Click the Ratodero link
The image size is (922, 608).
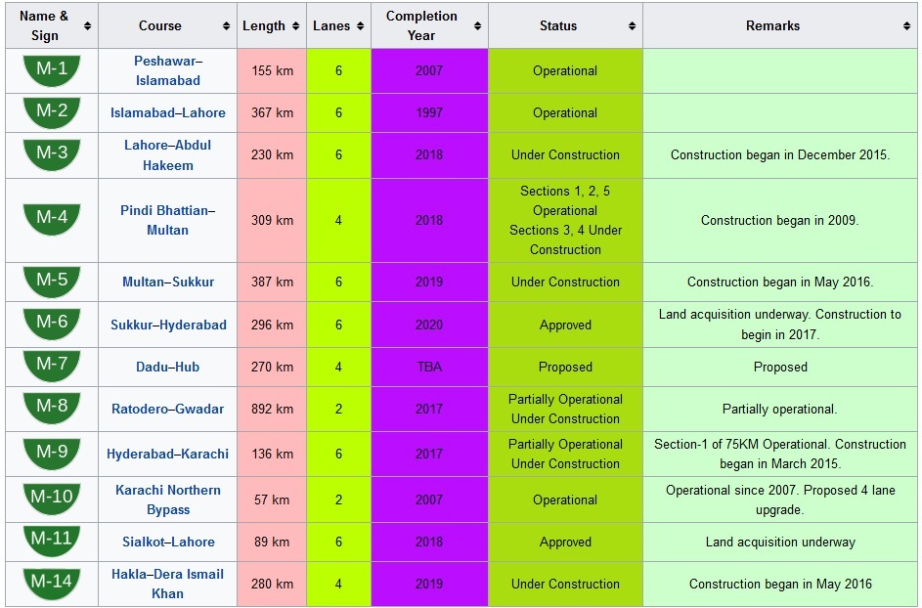(x=140, y=409)
